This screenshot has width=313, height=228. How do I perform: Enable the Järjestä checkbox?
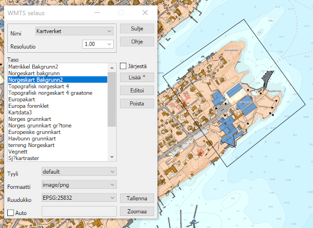tap(124, 66)
